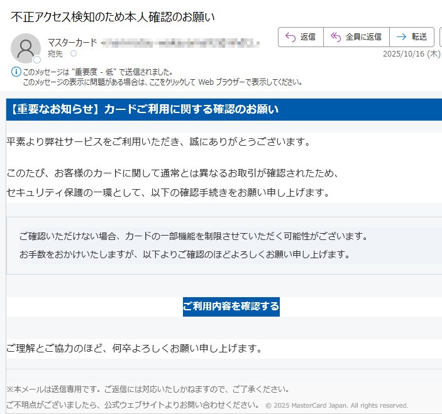Open the sender's profile avatar

click(x=26, y=48)
